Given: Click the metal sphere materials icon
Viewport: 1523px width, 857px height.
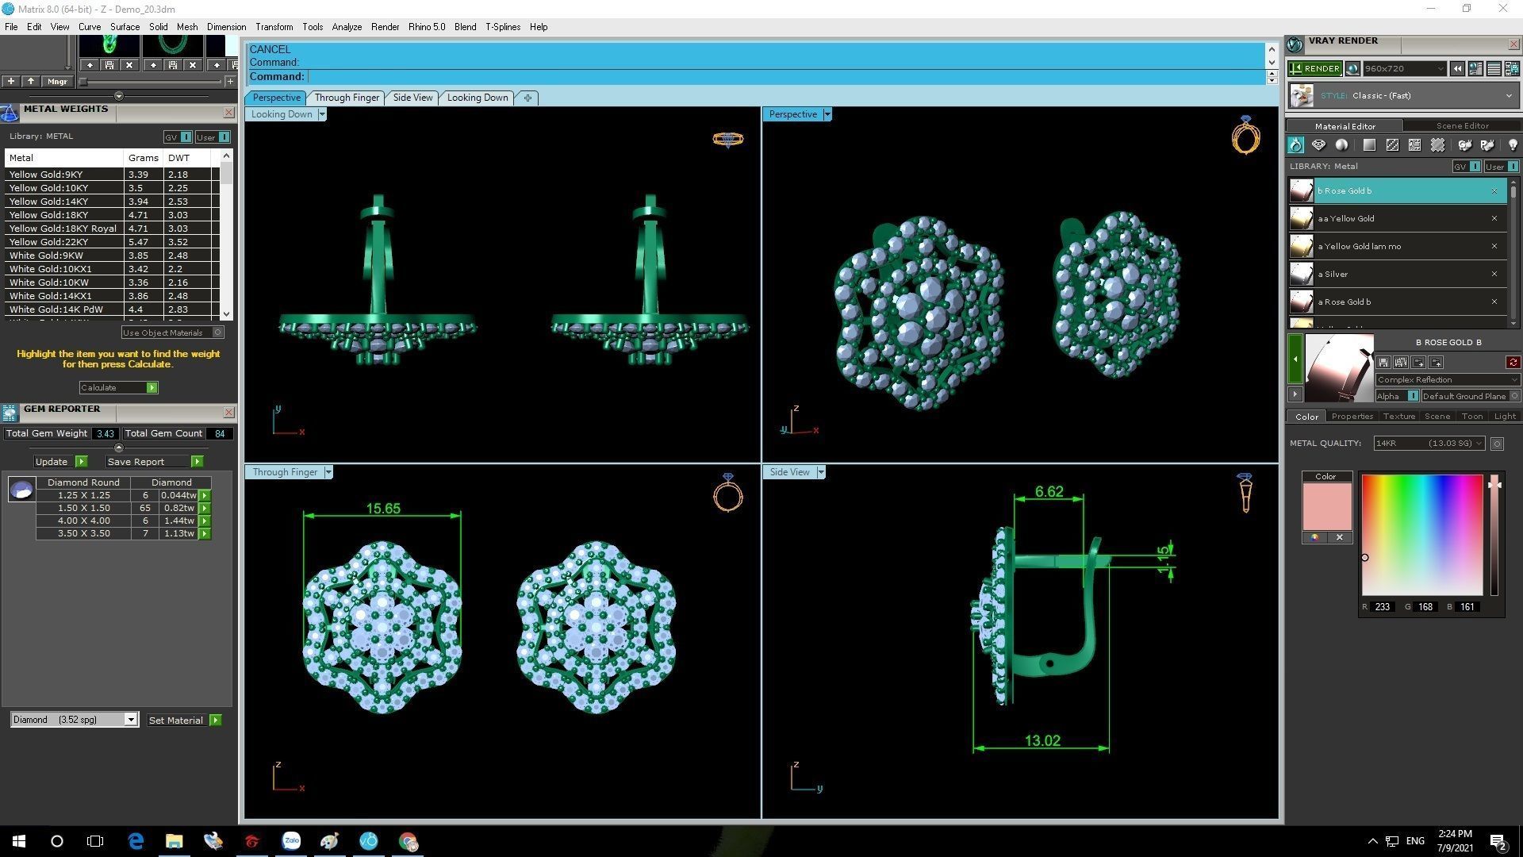Looking at the screenshot, I should tap(1341, 145).
